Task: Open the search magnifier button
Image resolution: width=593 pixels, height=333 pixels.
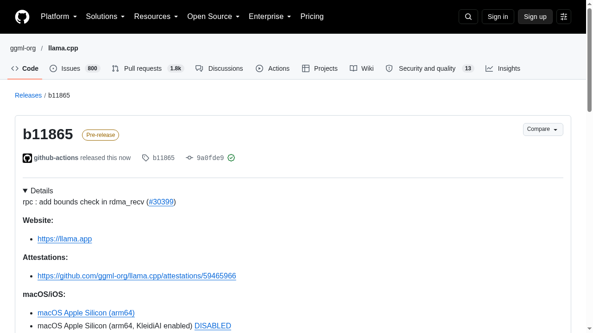Action: 468,17
